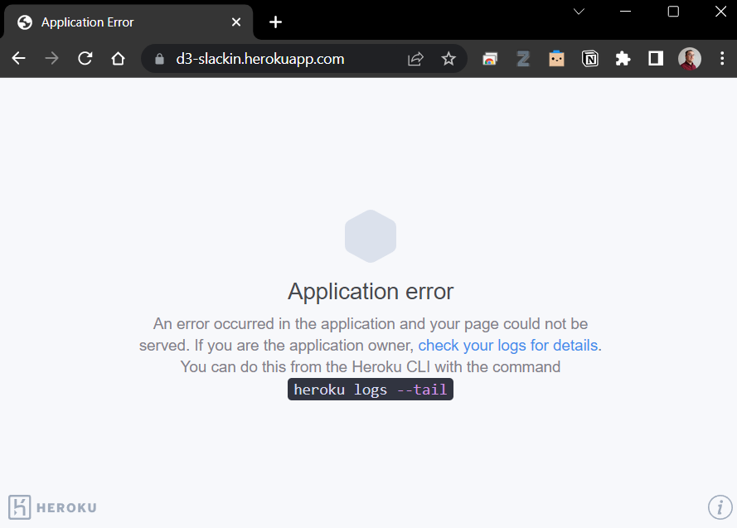Open the Chrome profile avatar menu
Screen dimensions: 737x528
click(689, 58)
